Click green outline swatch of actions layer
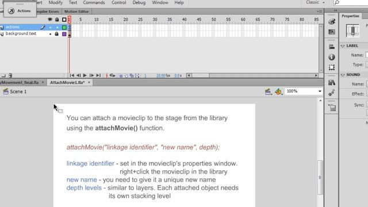368x207 pixels. pyautogui.click(x=64, y=28)
